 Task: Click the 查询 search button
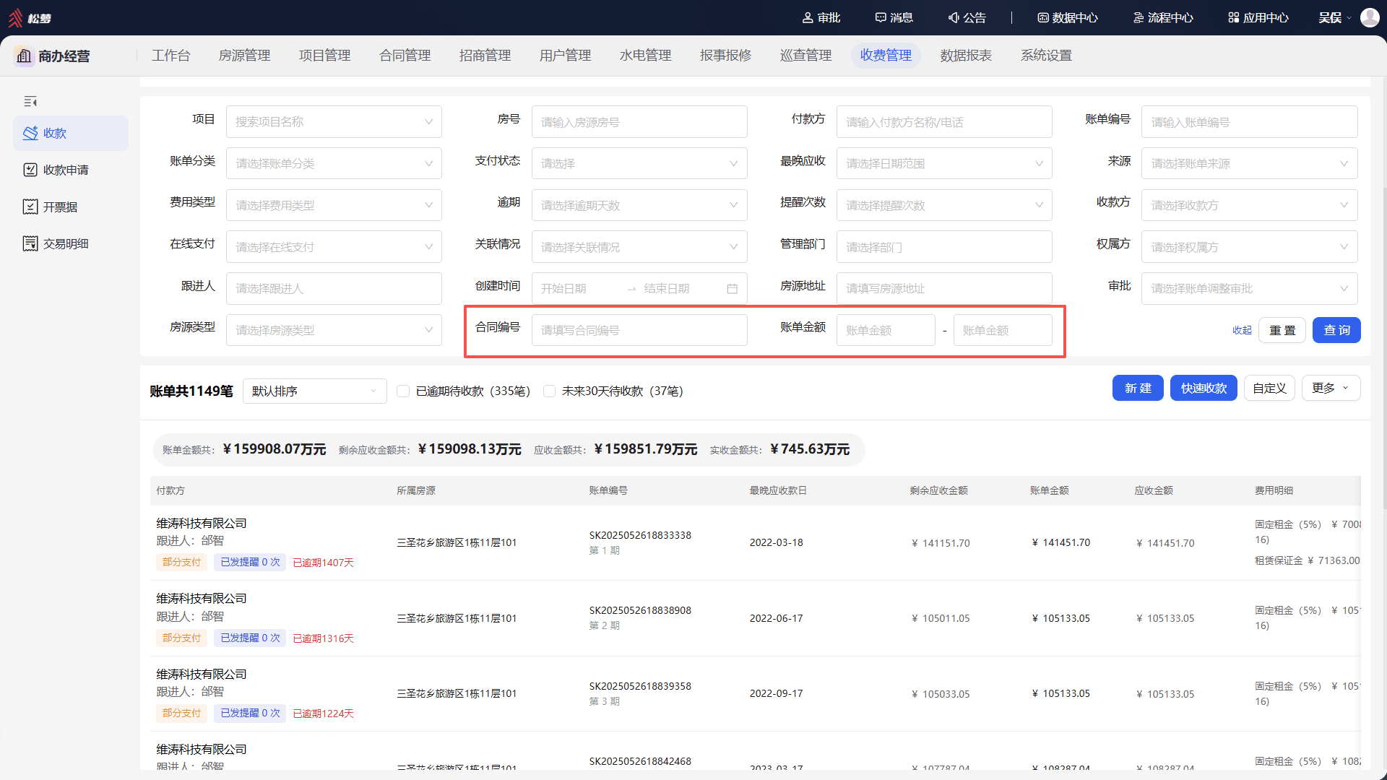(1336, 331)
